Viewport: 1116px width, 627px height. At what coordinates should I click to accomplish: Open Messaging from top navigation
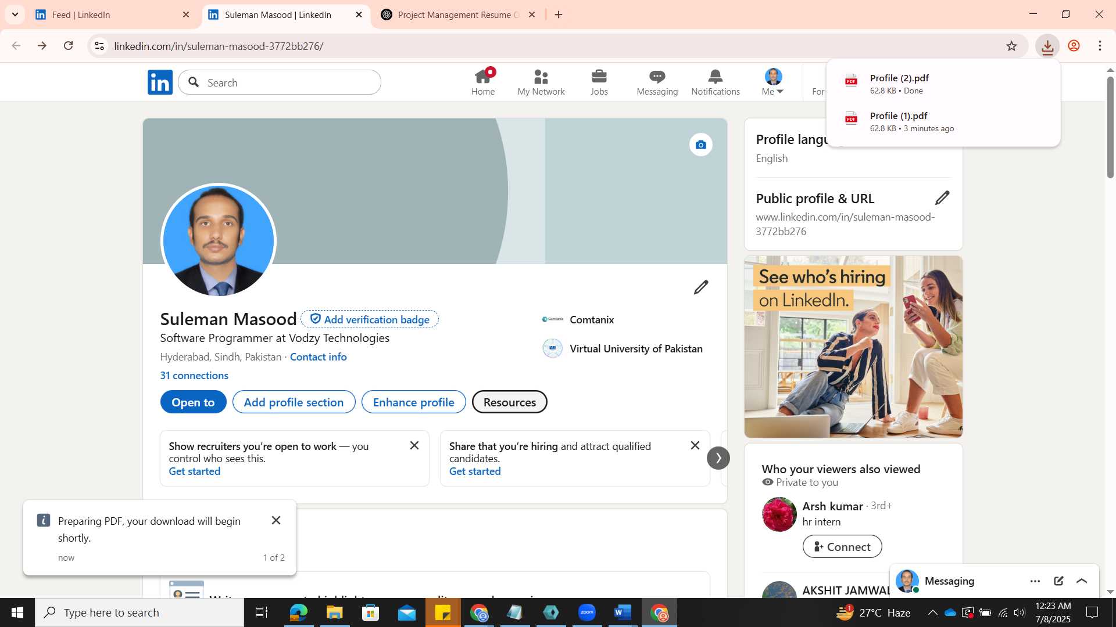point(657,82)
